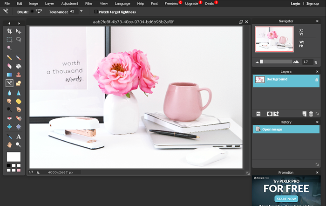Select the Gradient tool
The width and height of the screenshot is (326, 206).
[9, 75]
